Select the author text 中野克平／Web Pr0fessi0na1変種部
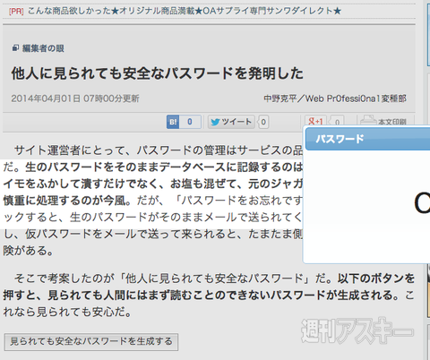The image size is (430, 360). pyautogui.click(x=335, y=99)
